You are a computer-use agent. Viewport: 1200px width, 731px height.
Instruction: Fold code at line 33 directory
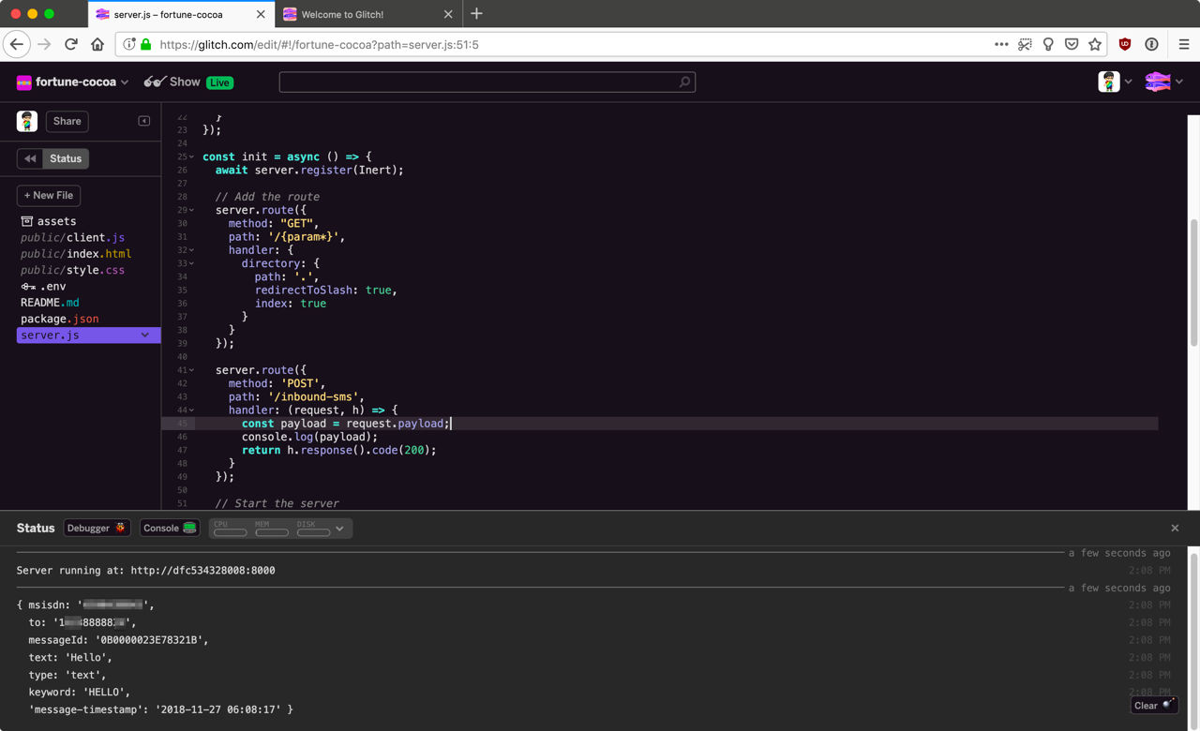[x=192, y=263]
